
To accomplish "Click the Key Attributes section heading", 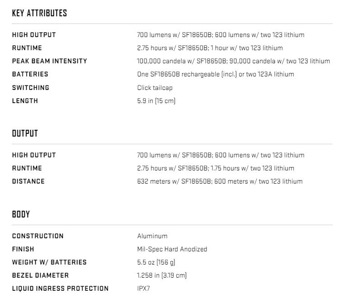I will tap(39, 13).
